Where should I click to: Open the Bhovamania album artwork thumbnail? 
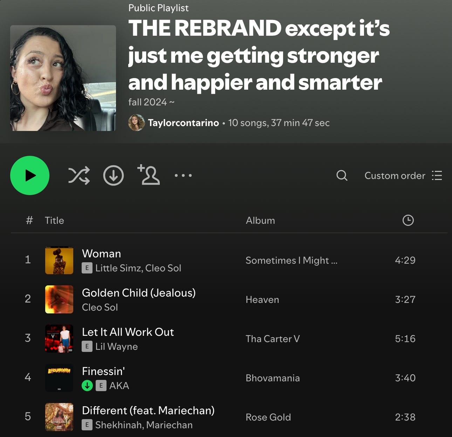click(59, 378)
